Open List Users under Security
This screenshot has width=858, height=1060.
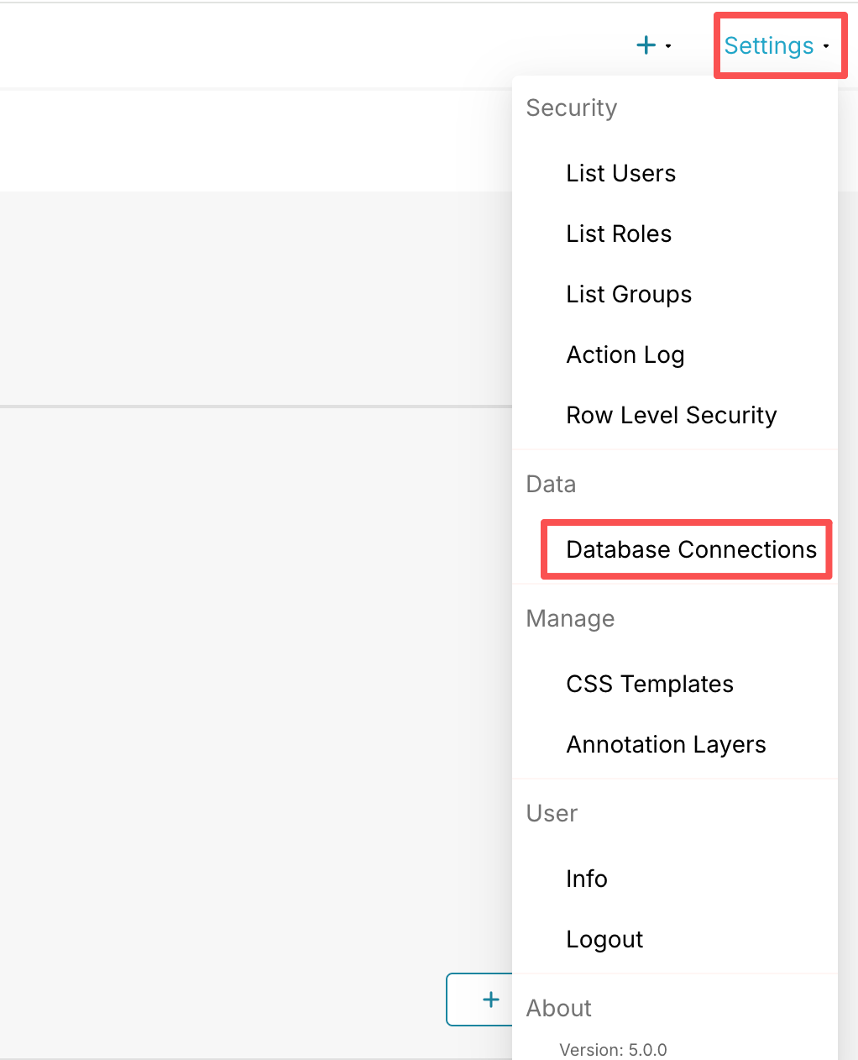(x=620, y=173)
